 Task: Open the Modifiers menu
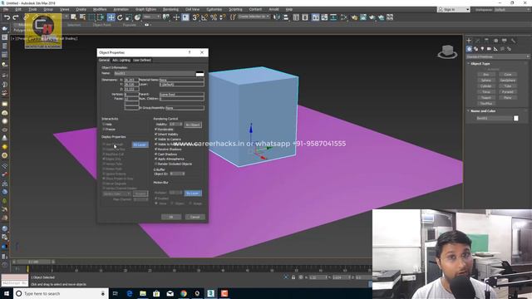tap(100, 9)
